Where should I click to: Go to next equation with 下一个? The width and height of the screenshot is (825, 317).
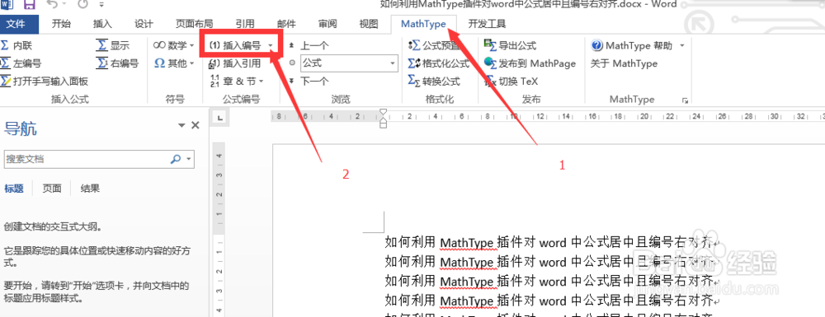[x=309, y=82]
